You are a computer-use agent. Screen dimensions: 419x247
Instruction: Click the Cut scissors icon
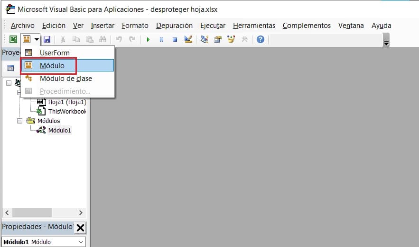click(63, 39)
